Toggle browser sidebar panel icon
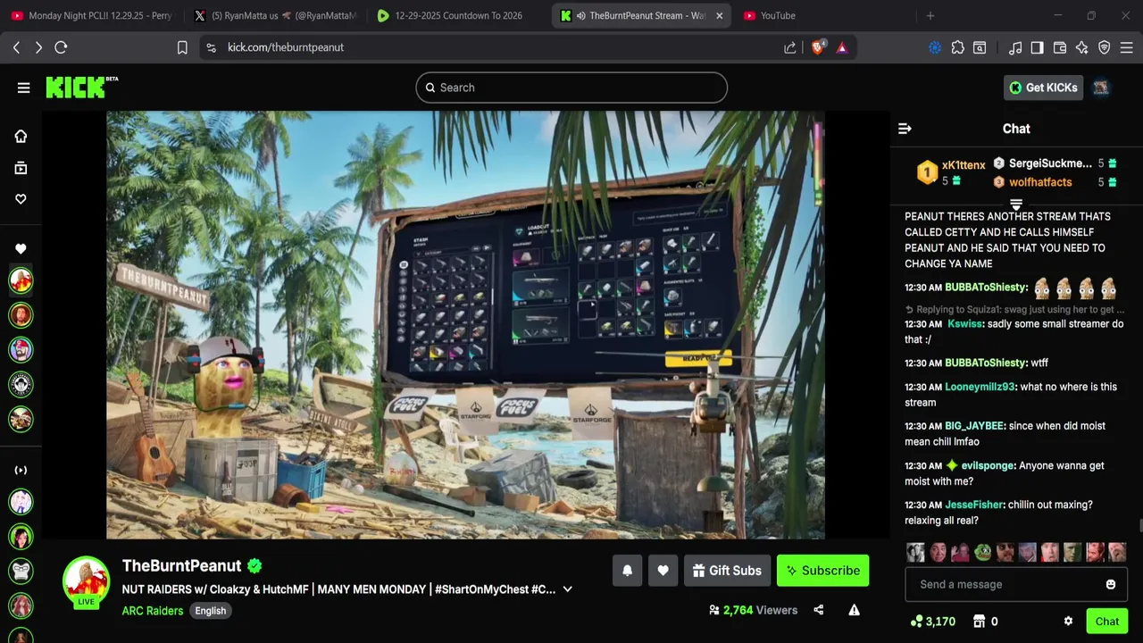 [1037, 47]
